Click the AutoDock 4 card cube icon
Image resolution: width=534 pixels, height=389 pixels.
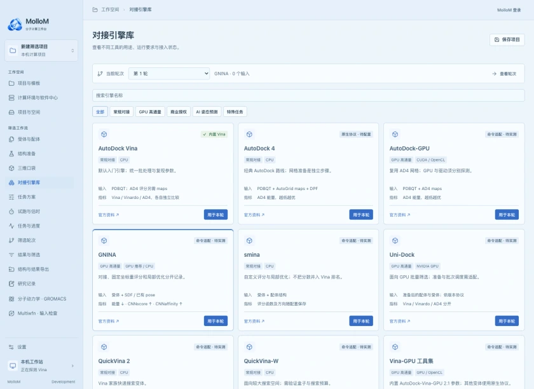point(249,134)
